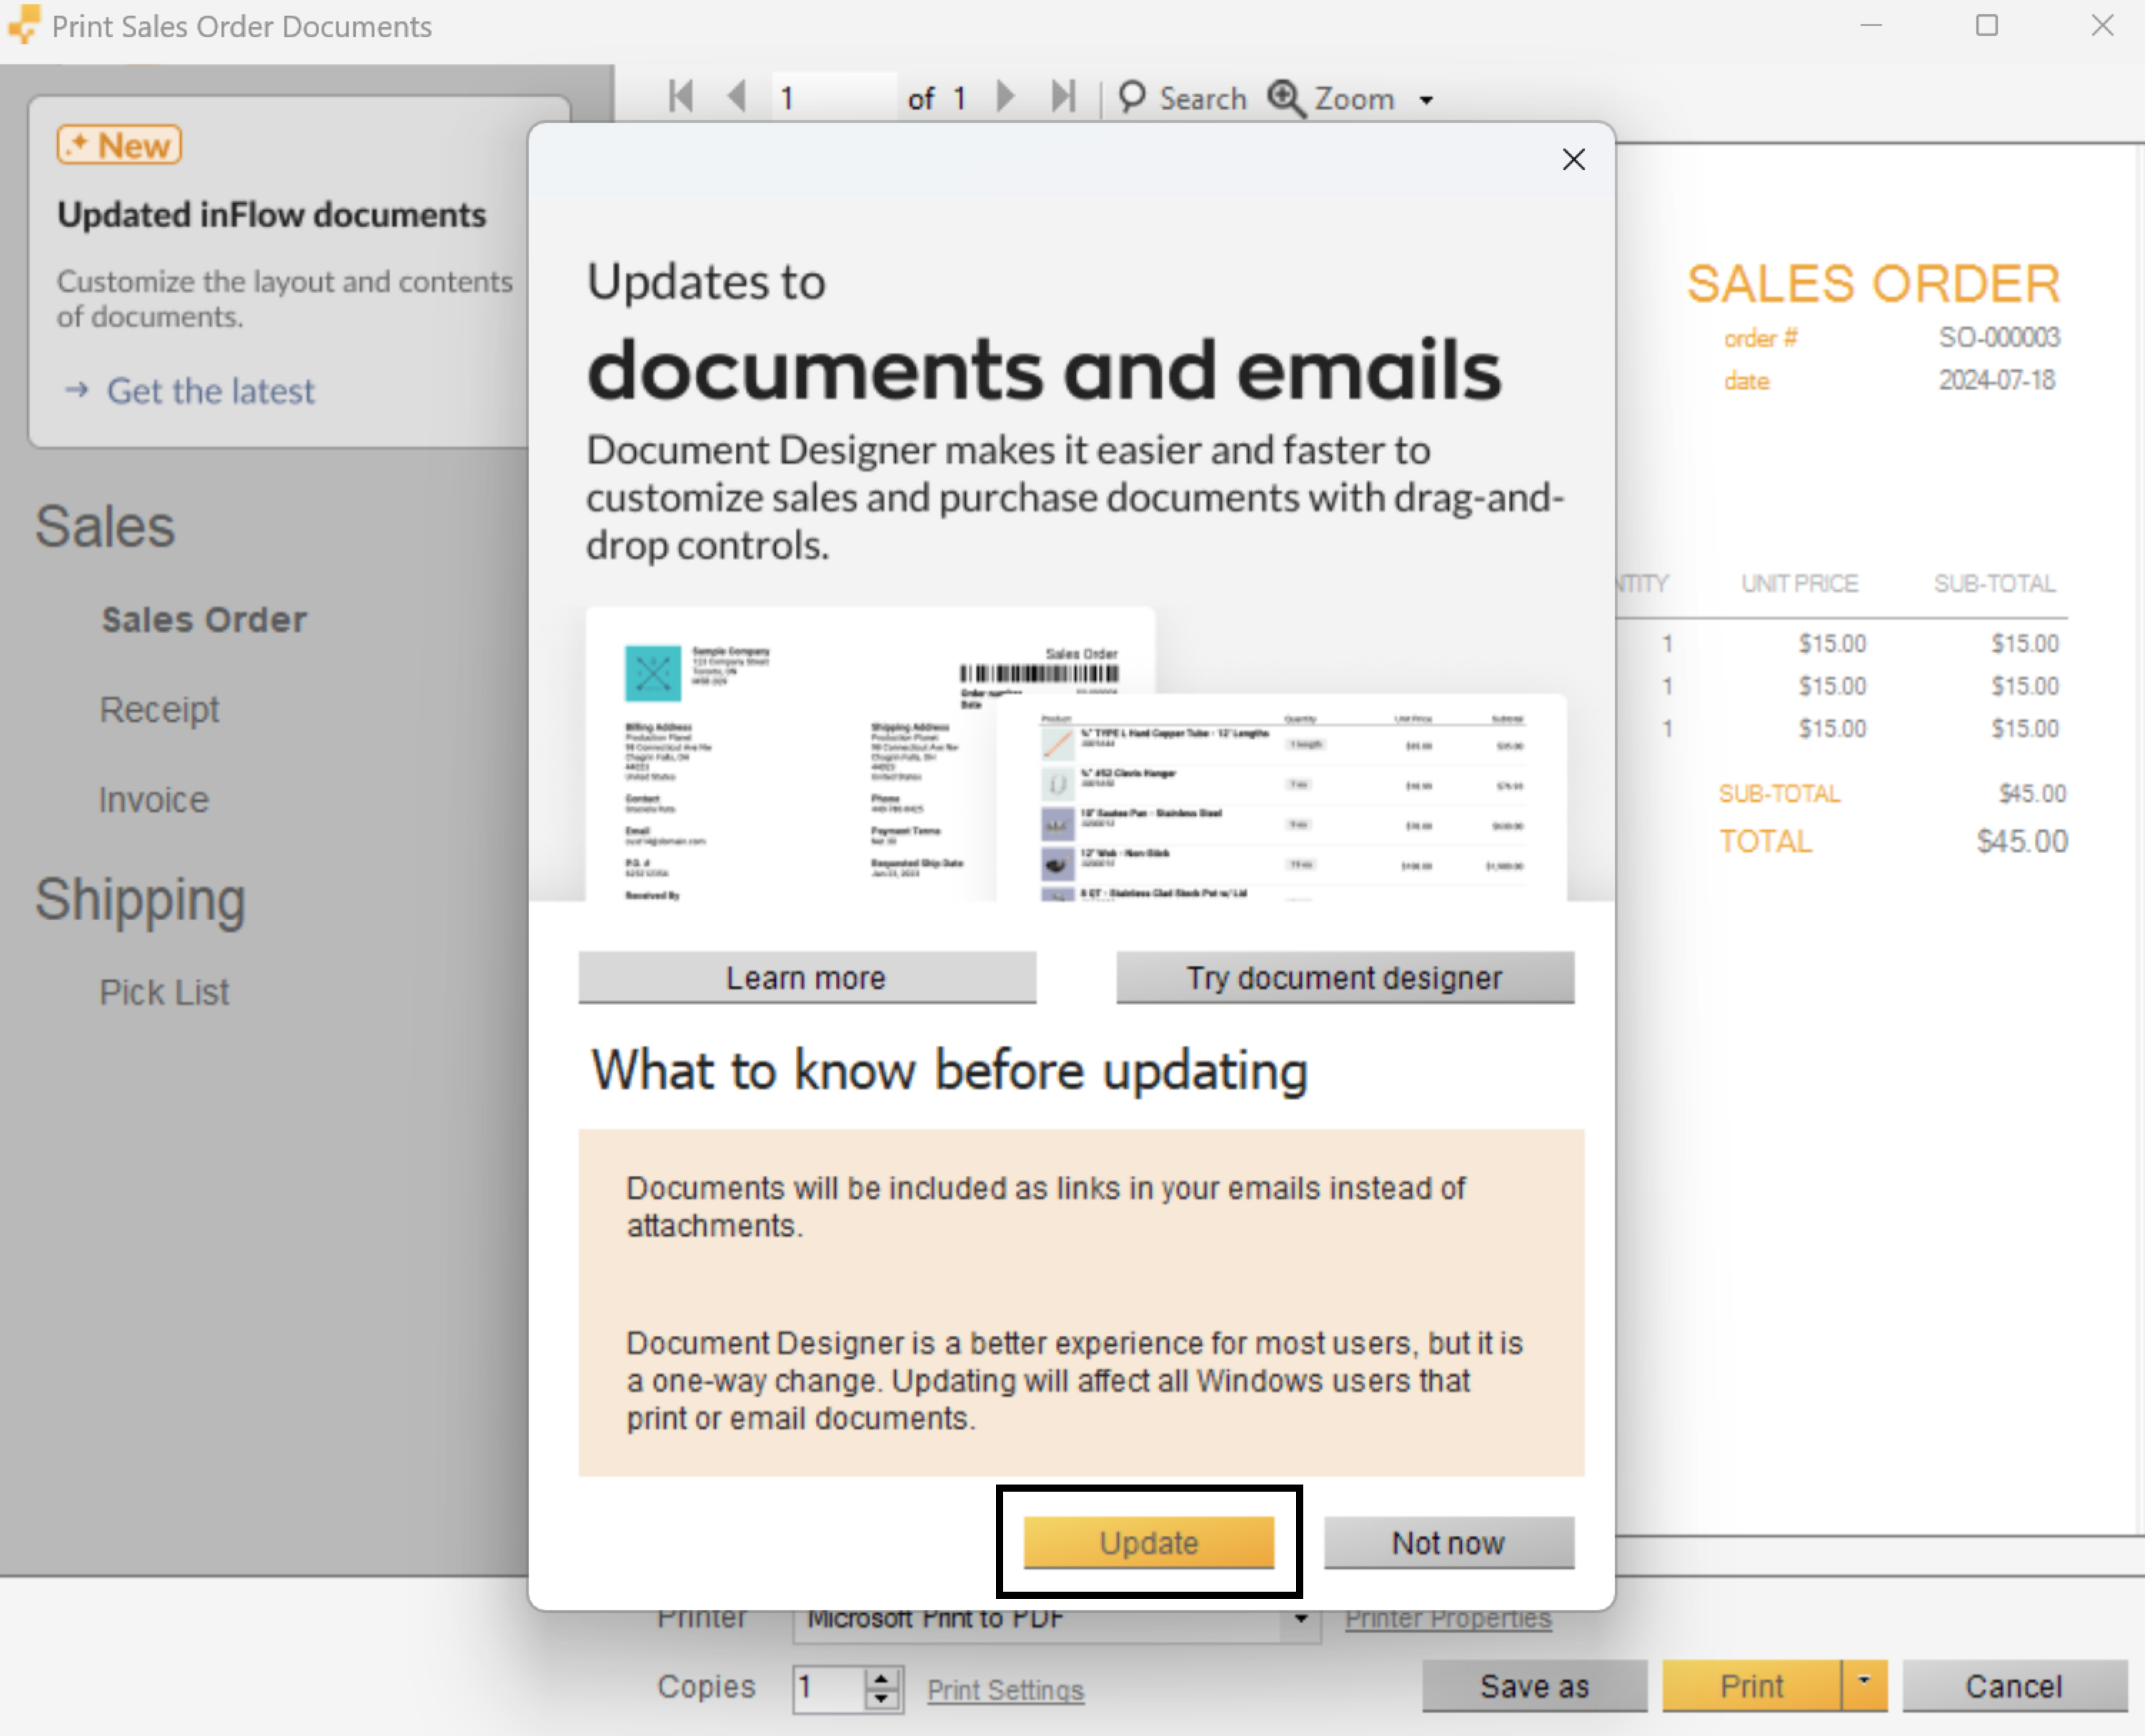Click the yellow Update button

[1149, 1542]
